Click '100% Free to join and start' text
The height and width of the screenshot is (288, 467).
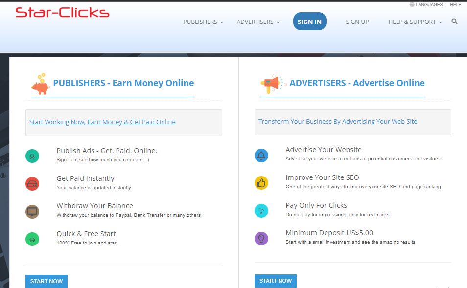pyautogui.click(x=87, y=243)
